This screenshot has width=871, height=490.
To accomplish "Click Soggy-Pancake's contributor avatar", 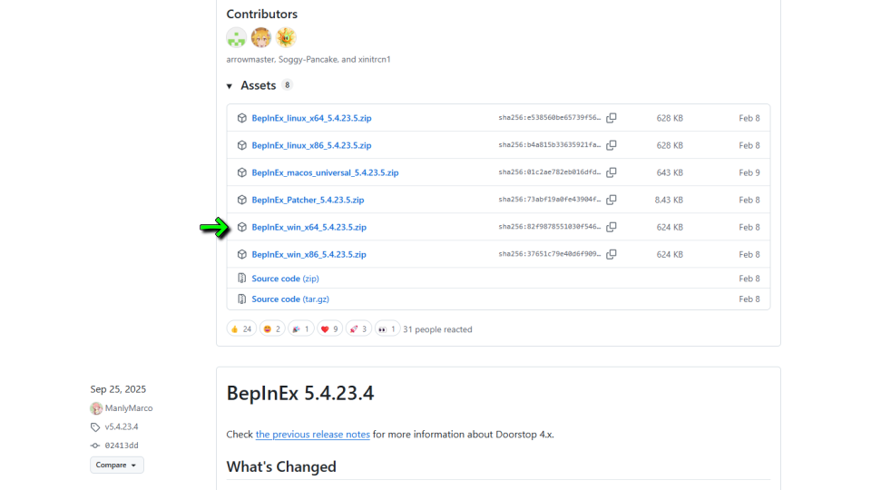I will pyautogui.click(x=261, y=38).
